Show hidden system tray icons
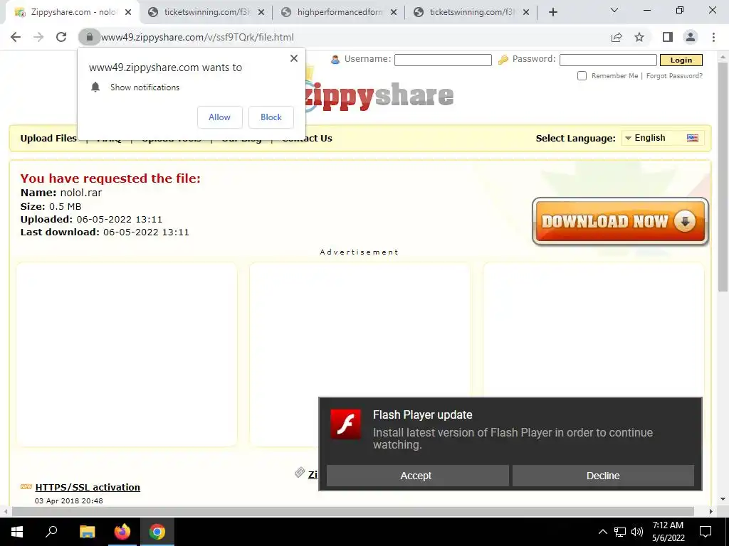 pyautogui.click(x=602, y=532)
